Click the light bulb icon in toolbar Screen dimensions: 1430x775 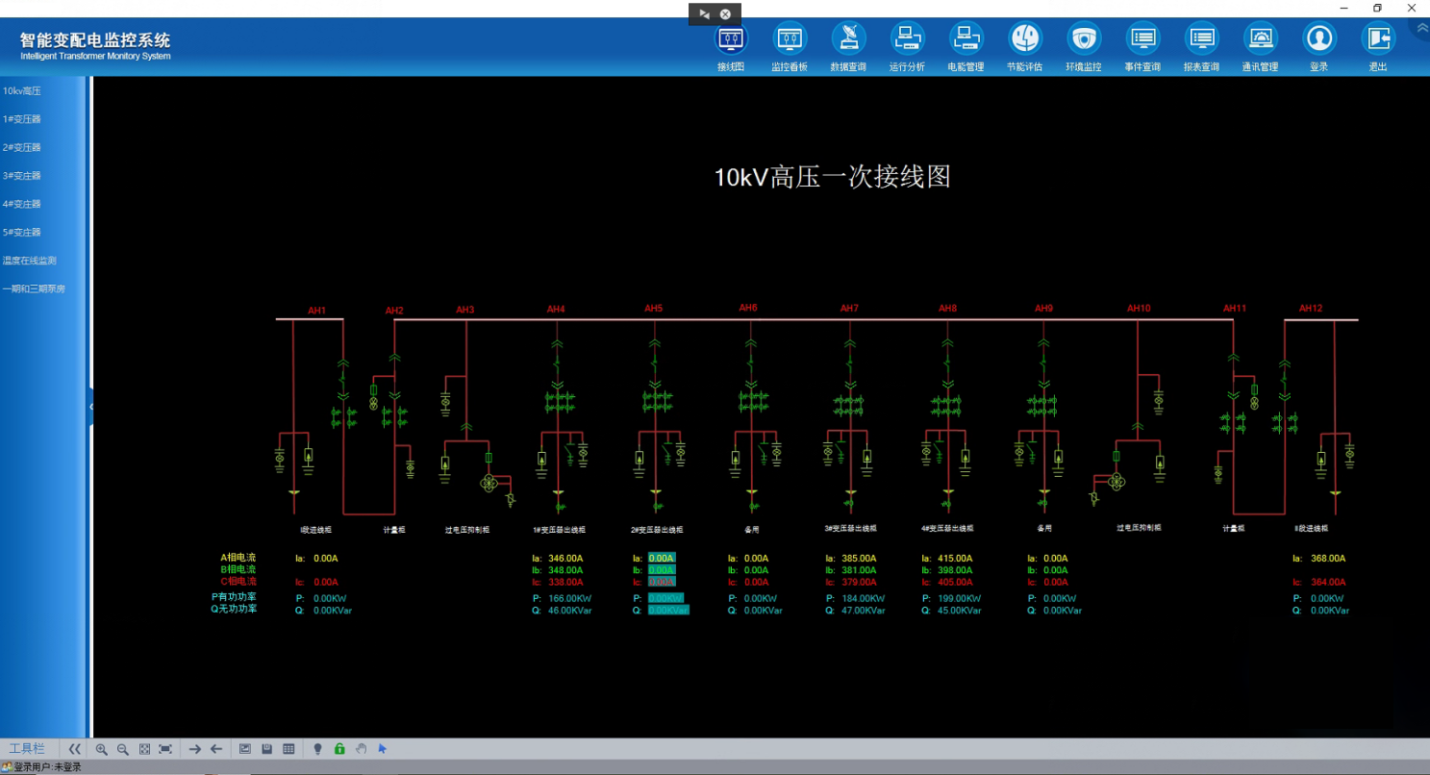(x=317, y=749)
